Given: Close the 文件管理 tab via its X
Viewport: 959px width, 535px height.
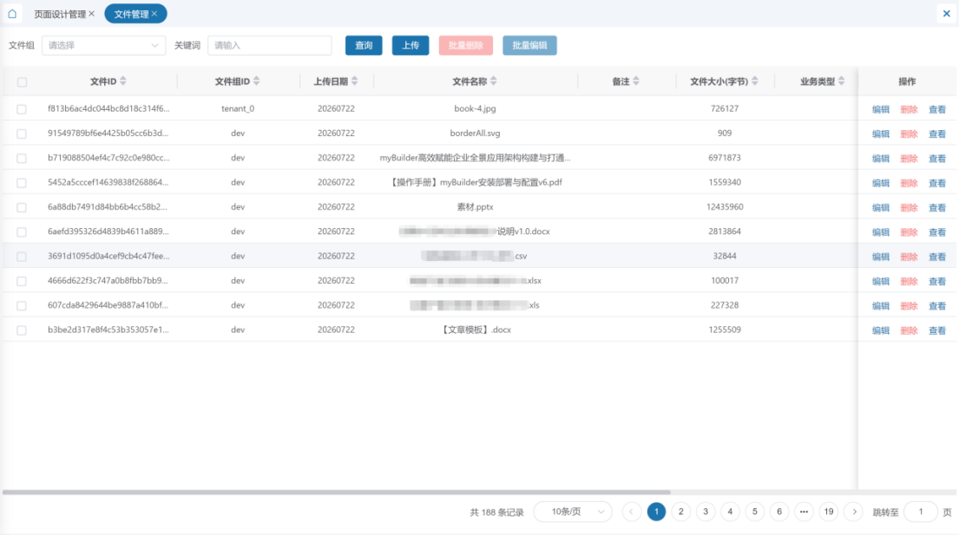Looking at the screenshot, I should pos(154,13).
